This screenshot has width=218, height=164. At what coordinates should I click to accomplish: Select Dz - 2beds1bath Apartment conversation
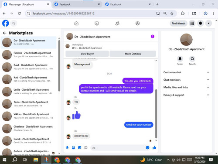pos(29,42)
